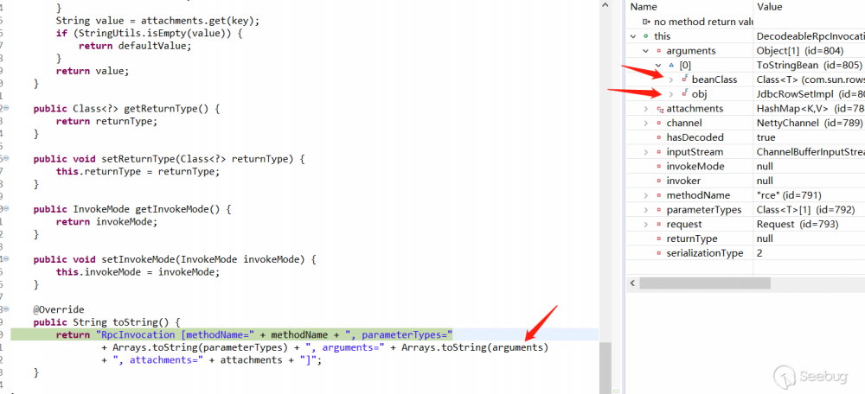Select the 'beanClass' variable row
Screen dimensions: 865x394
tap(746, 79)
